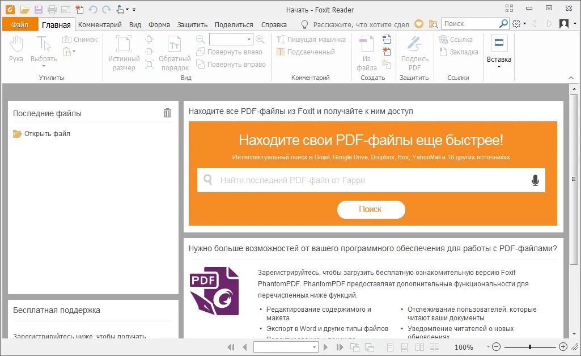The width and height of the screenshot is (581, 356).
Task: Click the Ссылка link tool
Action: pos(456,39)
